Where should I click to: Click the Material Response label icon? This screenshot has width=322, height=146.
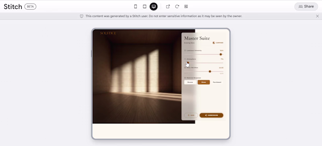pyautogui.click(x=185, y=78)
